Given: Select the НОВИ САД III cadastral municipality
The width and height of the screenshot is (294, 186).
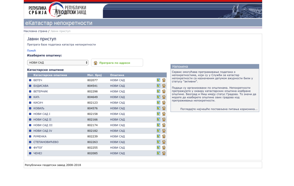Looking at the screenshot, I should pos(43,125).
